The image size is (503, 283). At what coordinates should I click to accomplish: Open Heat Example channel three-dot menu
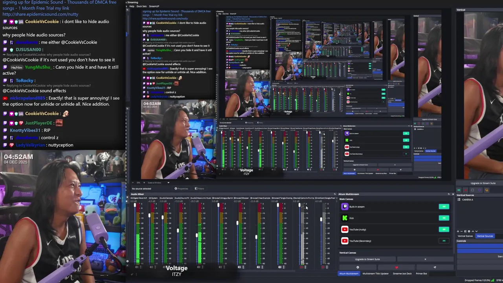(x=262, y=267)
